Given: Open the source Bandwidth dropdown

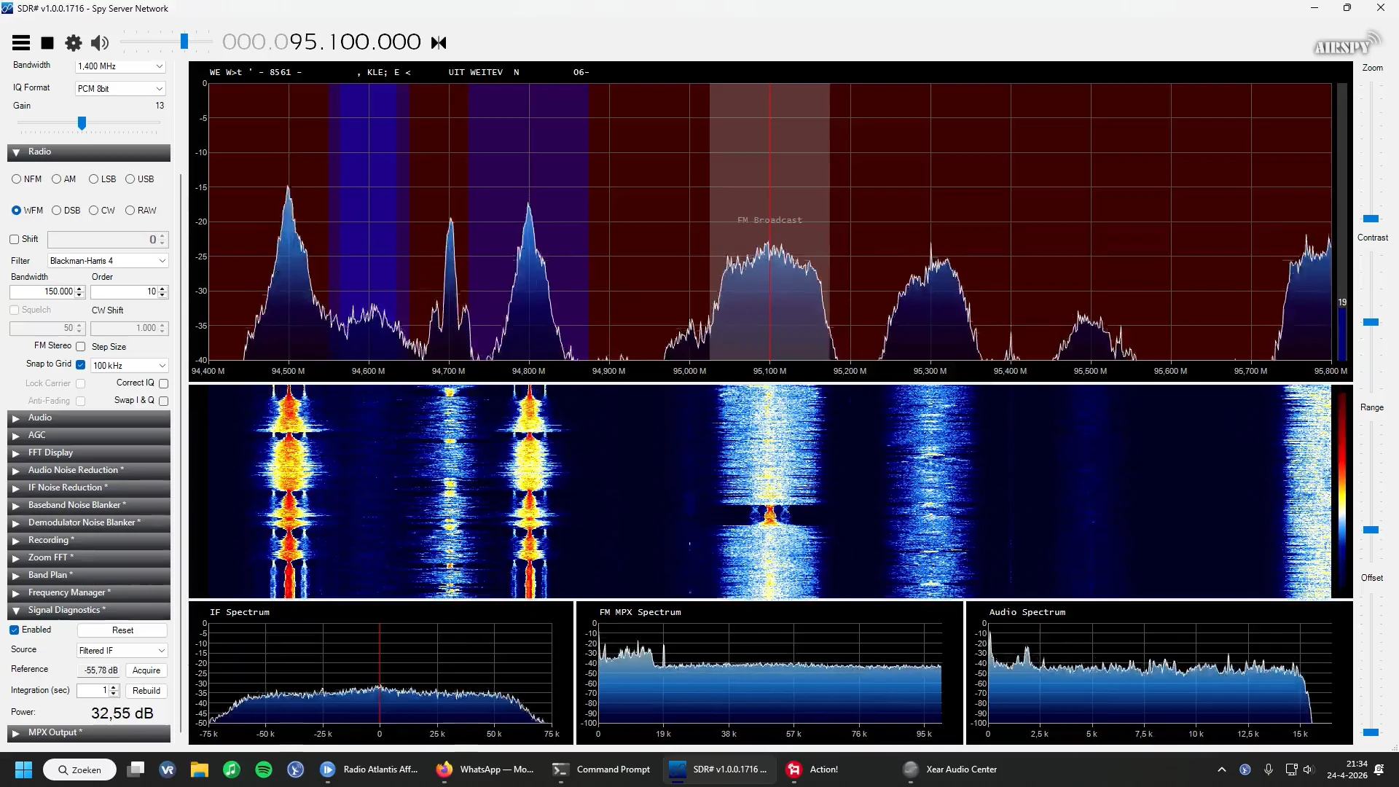Looking at the screenshot, I should tap(121, 66).
